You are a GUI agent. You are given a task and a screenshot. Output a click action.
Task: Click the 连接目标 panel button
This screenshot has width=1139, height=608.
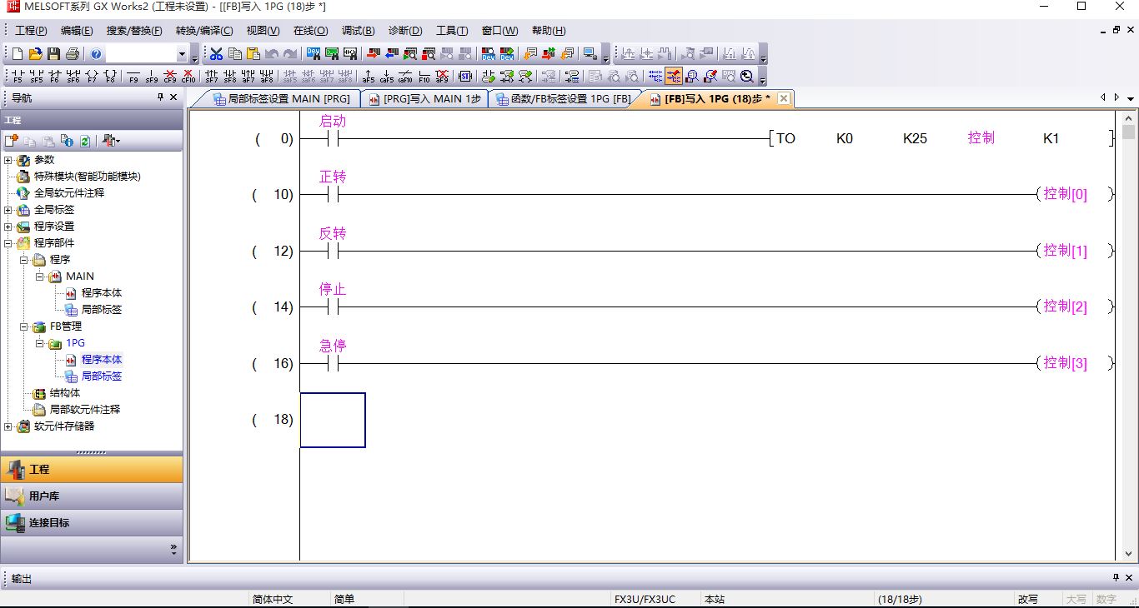coord(92,523)
